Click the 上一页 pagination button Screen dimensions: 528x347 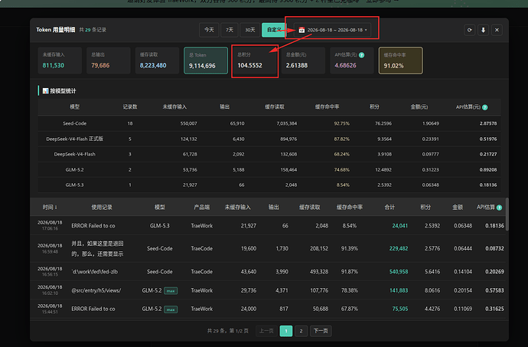click(266, 331)
